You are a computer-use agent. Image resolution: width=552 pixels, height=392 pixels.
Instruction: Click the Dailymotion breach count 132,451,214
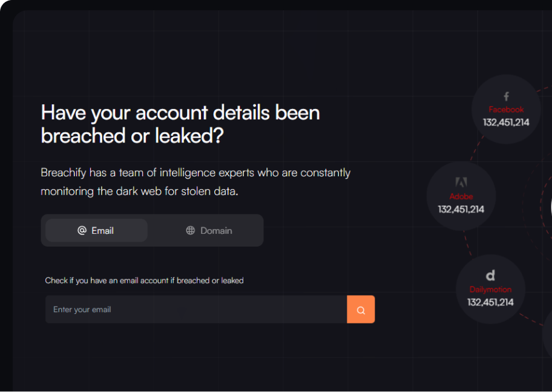[x=490, y=302]
